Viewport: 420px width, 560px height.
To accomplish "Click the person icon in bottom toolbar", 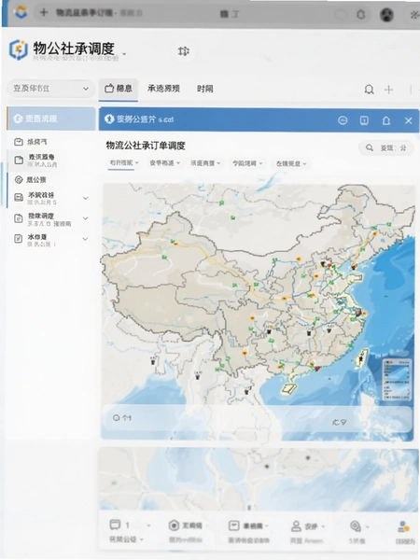I will pyautogui.click(x=296, y=525).
